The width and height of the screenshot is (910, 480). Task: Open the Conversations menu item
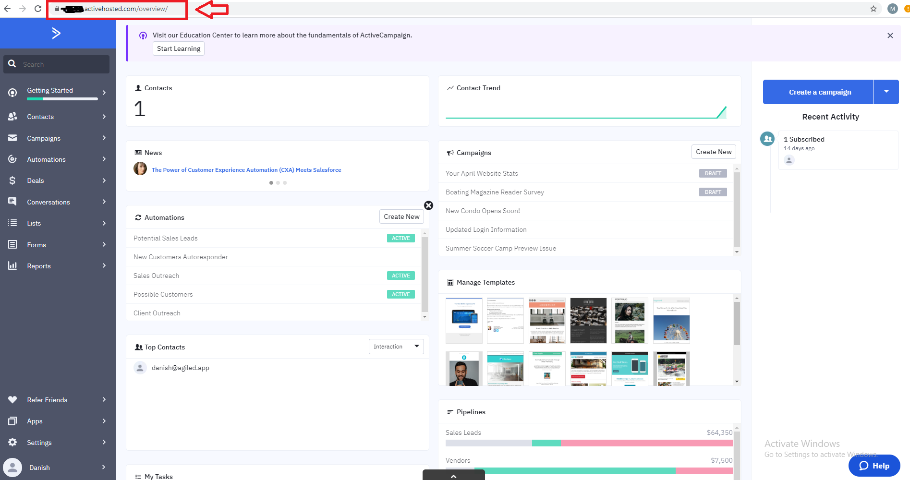(49, 202)
